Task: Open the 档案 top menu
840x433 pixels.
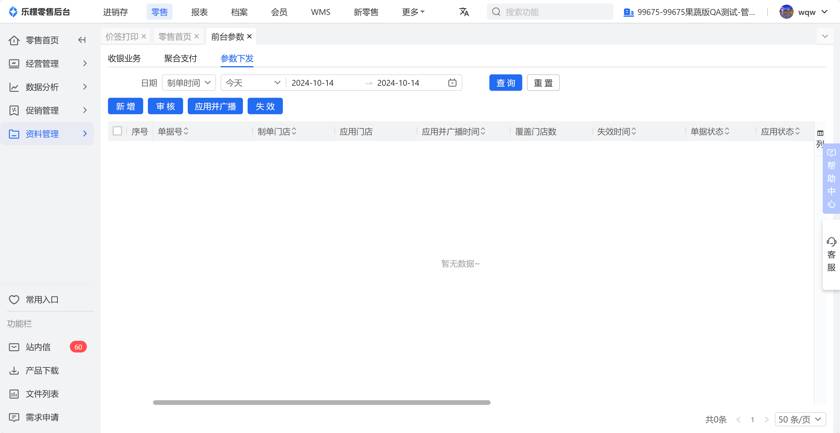Action: pyautogui.click(x=239, y=12)
